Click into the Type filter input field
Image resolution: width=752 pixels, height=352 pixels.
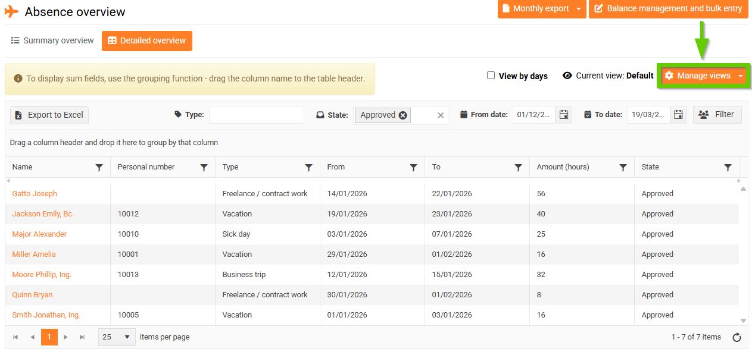click(256, 115)
